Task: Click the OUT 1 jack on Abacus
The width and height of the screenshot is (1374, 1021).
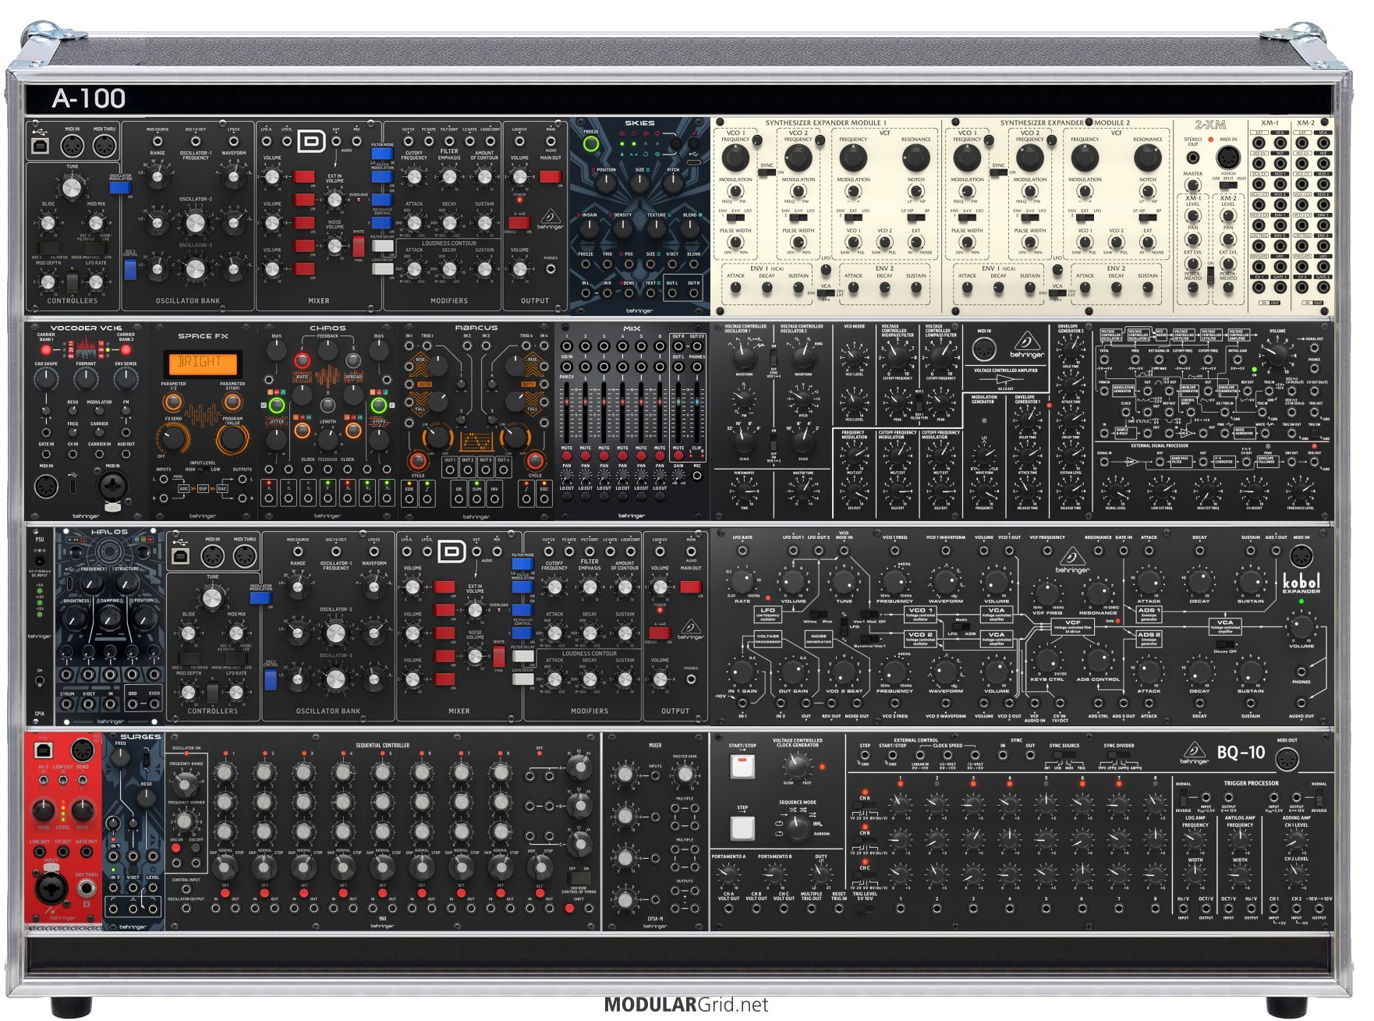Action: coord(449,471)
